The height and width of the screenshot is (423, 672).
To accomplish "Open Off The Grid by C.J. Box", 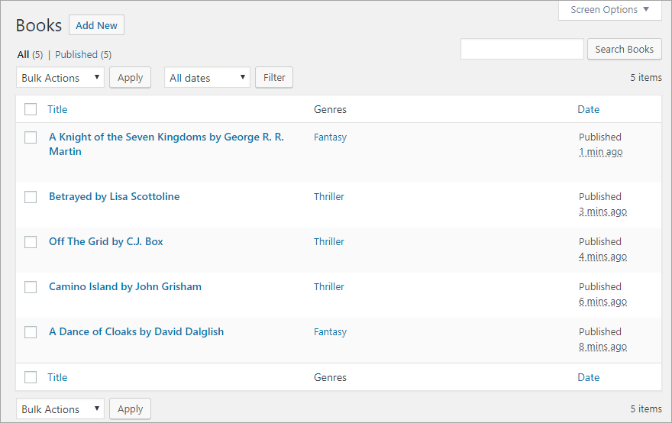I will (x=106, y=242).
